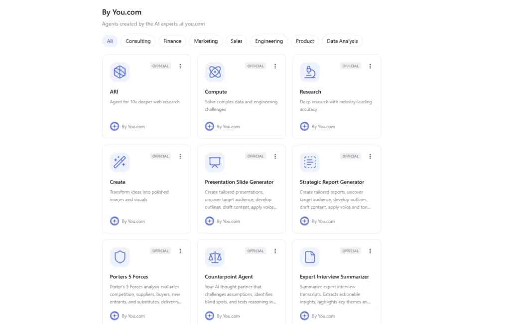This screenshot has width=510, height=324.
Task: Filter agents by Product
Action: coord(305,41)
